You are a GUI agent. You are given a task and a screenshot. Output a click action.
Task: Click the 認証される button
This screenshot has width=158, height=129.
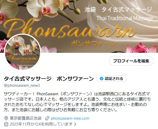coord(111,79)
